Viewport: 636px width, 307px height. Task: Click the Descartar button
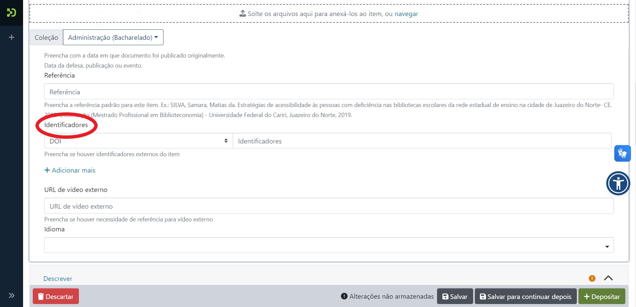pos(56,296)
